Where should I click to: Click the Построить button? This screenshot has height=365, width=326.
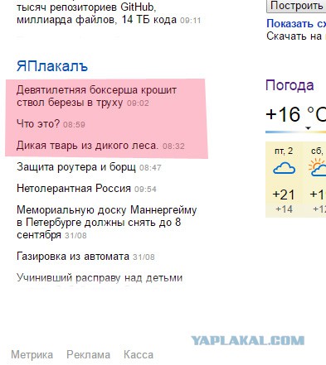pos(296,6)
